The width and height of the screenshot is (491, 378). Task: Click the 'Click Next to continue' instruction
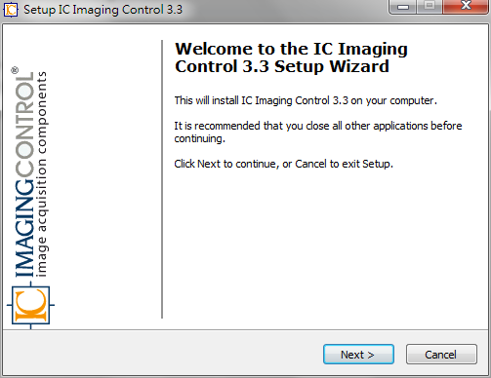(283, 164)
